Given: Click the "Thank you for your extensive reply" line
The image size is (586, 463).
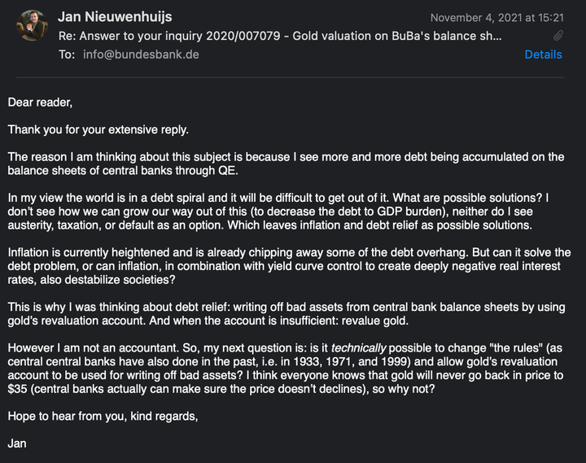Looking at the screenshot, I should (98, 129).
